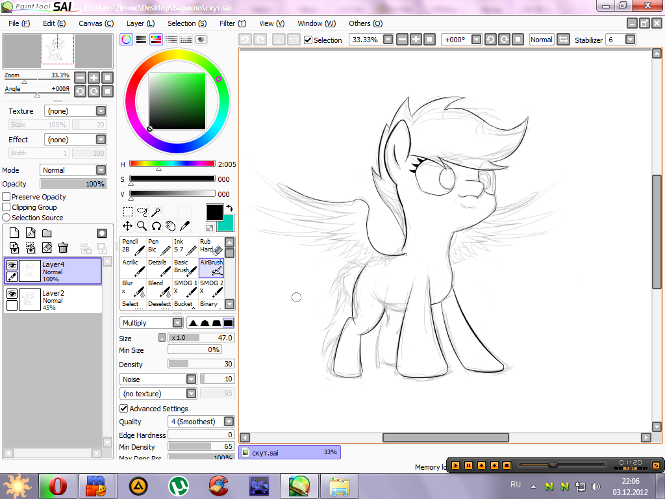Toggle the HSV slider panel icon
Viewport: 665px width, 499px height.
(156, 40)
